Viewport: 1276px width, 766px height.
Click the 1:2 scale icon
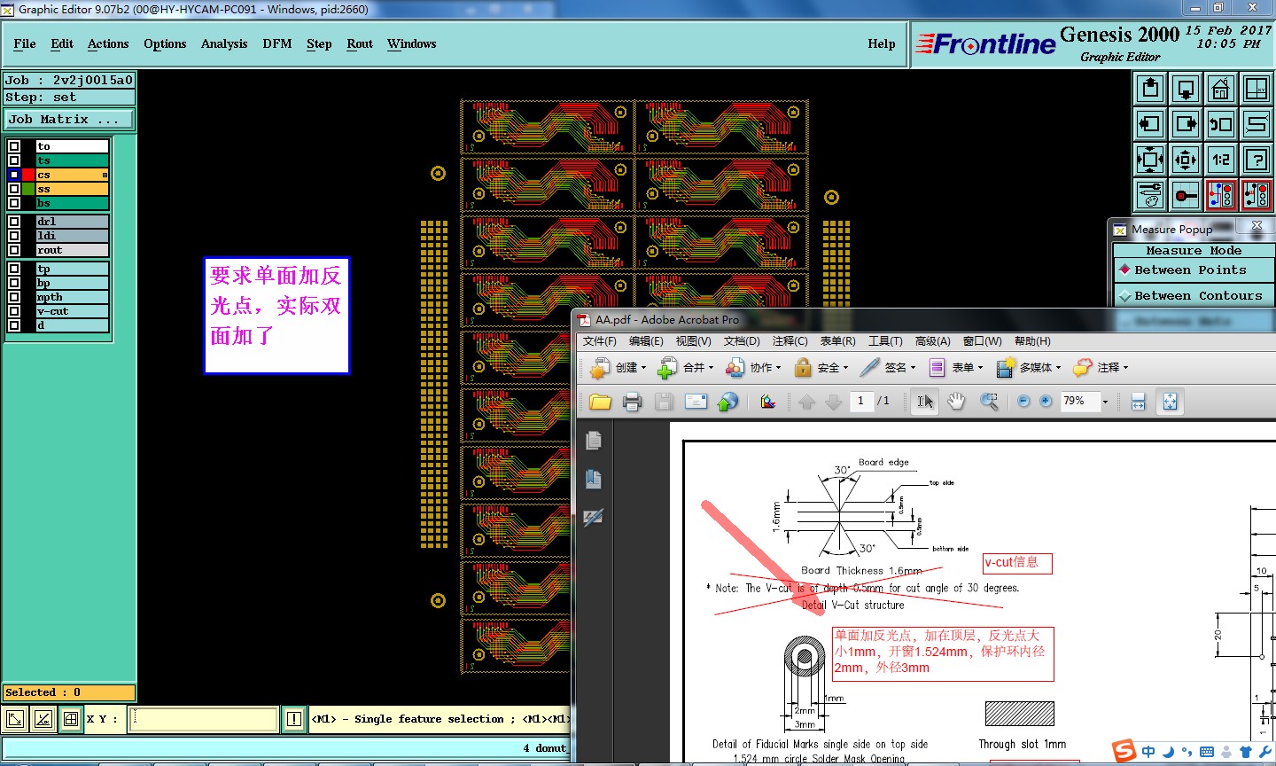1221,160
